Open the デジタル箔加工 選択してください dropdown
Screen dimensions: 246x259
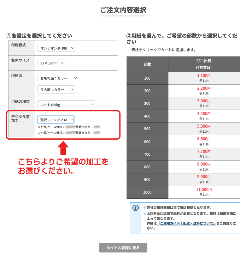(x=56, y=120)
